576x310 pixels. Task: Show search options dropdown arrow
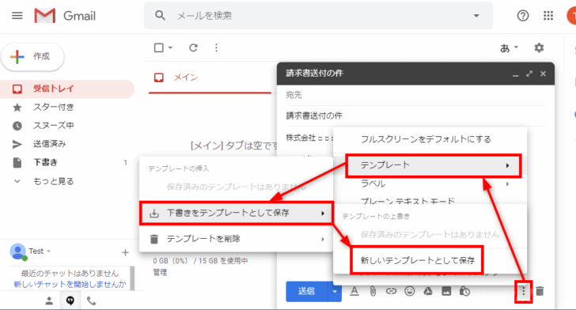click(476, 16)
